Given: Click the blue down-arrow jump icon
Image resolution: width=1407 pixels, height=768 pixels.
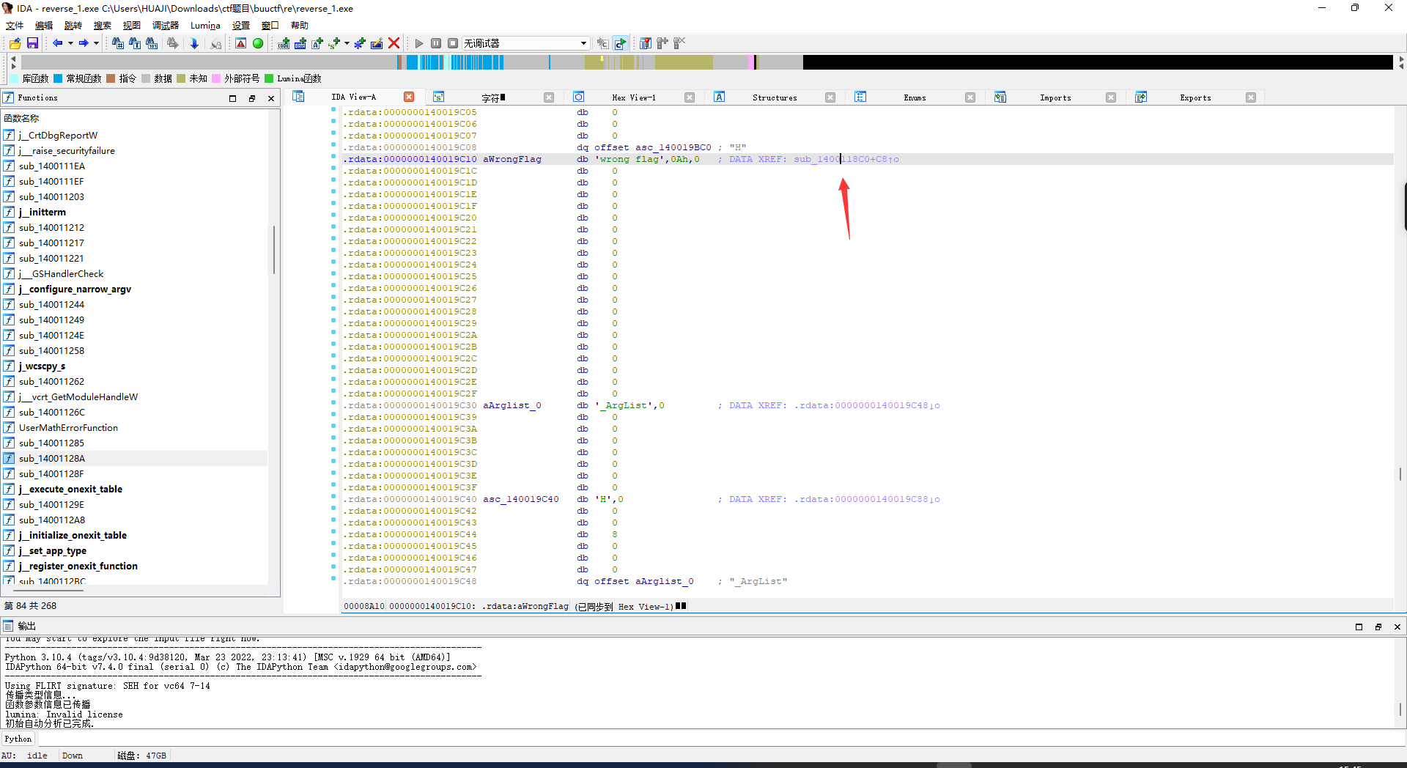Looking at the screenshot, I should (194, 43).
